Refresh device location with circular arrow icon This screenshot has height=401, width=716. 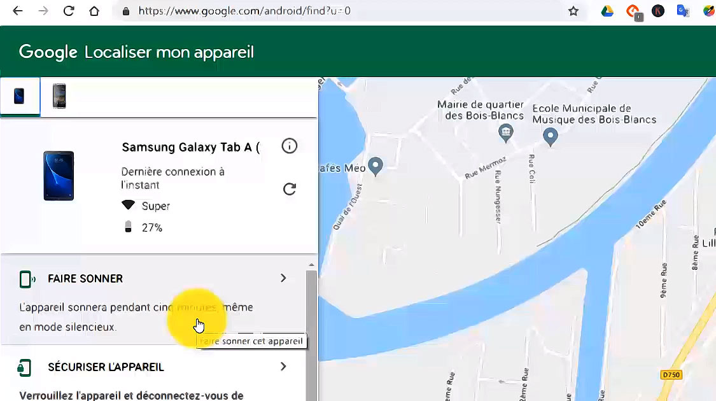290,188
